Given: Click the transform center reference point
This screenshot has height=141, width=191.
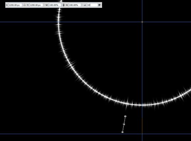Looking at the screenshot, I should 124,124.
